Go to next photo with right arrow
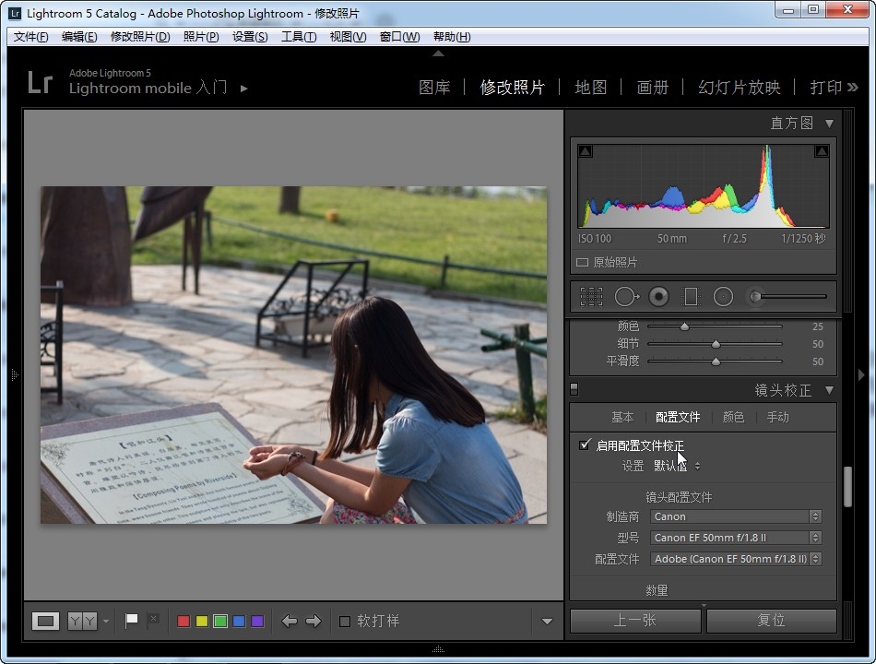The image size is (876, 664). pyautogui.click(x=313, y=621)
